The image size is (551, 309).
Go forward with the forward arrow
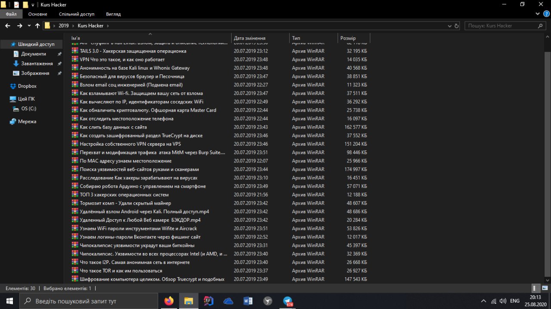(x=19, y=26)
